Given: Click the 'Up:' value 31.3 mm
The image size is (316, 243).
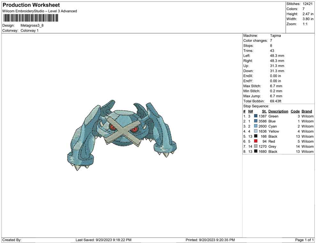Looking at the screenshot, I should [x=277, y=66].
